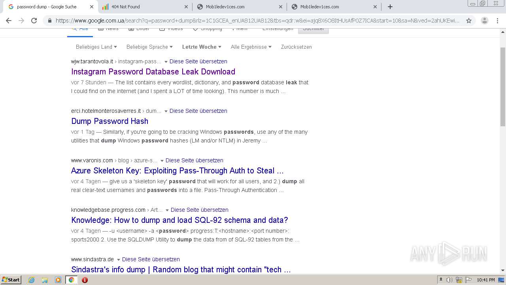Open the Azure Skeleton Key result
This screenshot has width=506, height=285.
tap(177, 171)
